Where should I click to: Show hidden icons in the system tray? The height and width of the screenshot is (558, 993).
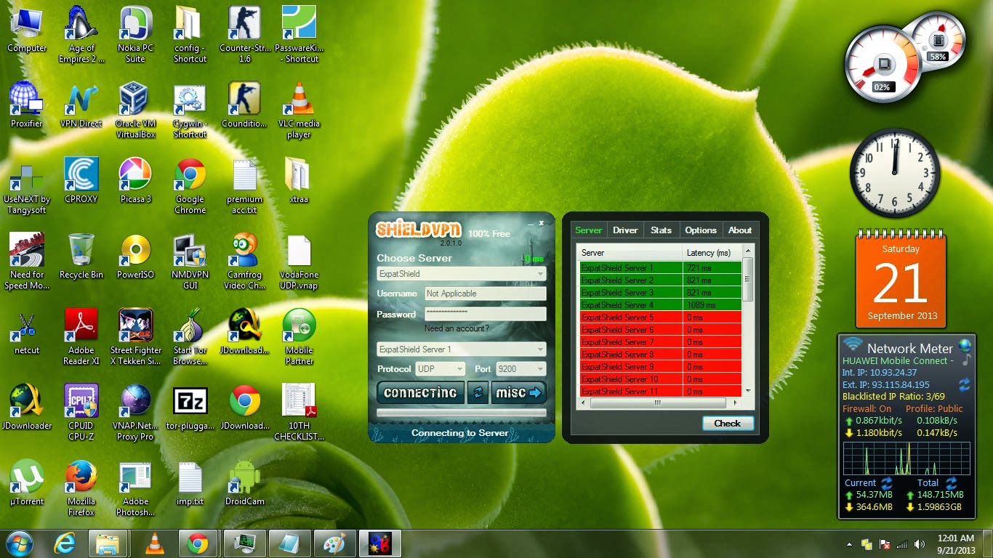(x=849, y=543)
